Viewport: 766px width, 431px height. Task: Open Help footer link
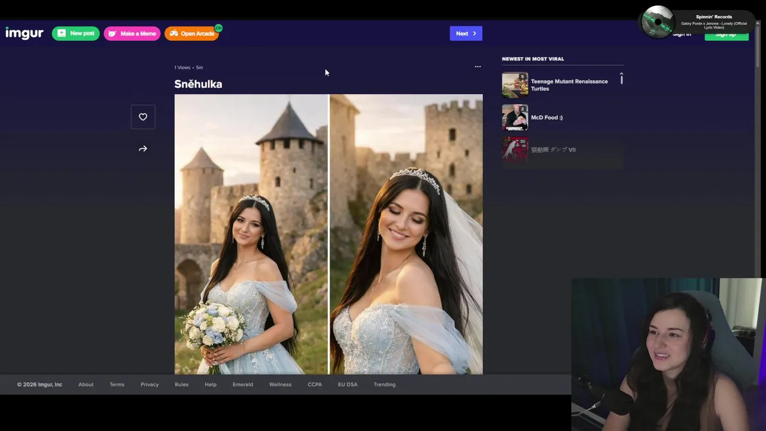(x=211, y=384)
